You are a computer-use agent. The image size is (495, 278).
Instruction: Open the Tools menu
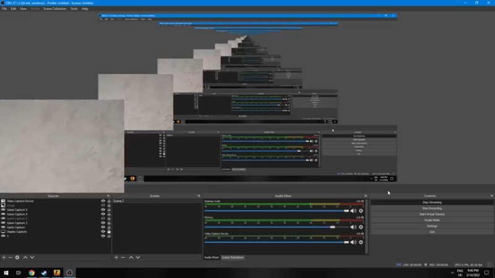coord(74,9)
